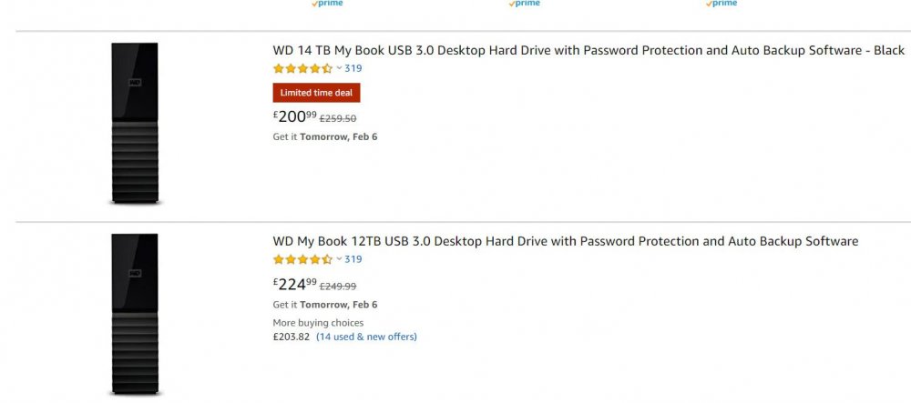Open 319 reviews for 14 TB drive
Screen dimensions: 911x403
pos(353,68)
